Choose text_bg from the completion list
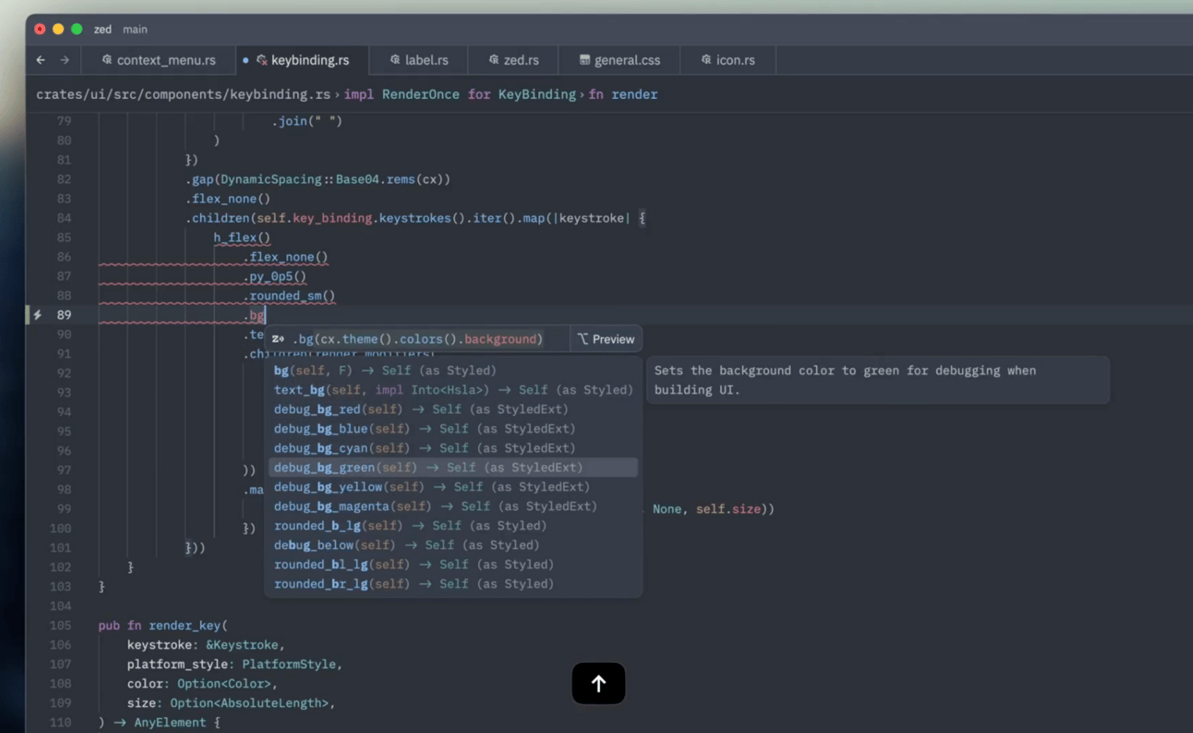 452,391
